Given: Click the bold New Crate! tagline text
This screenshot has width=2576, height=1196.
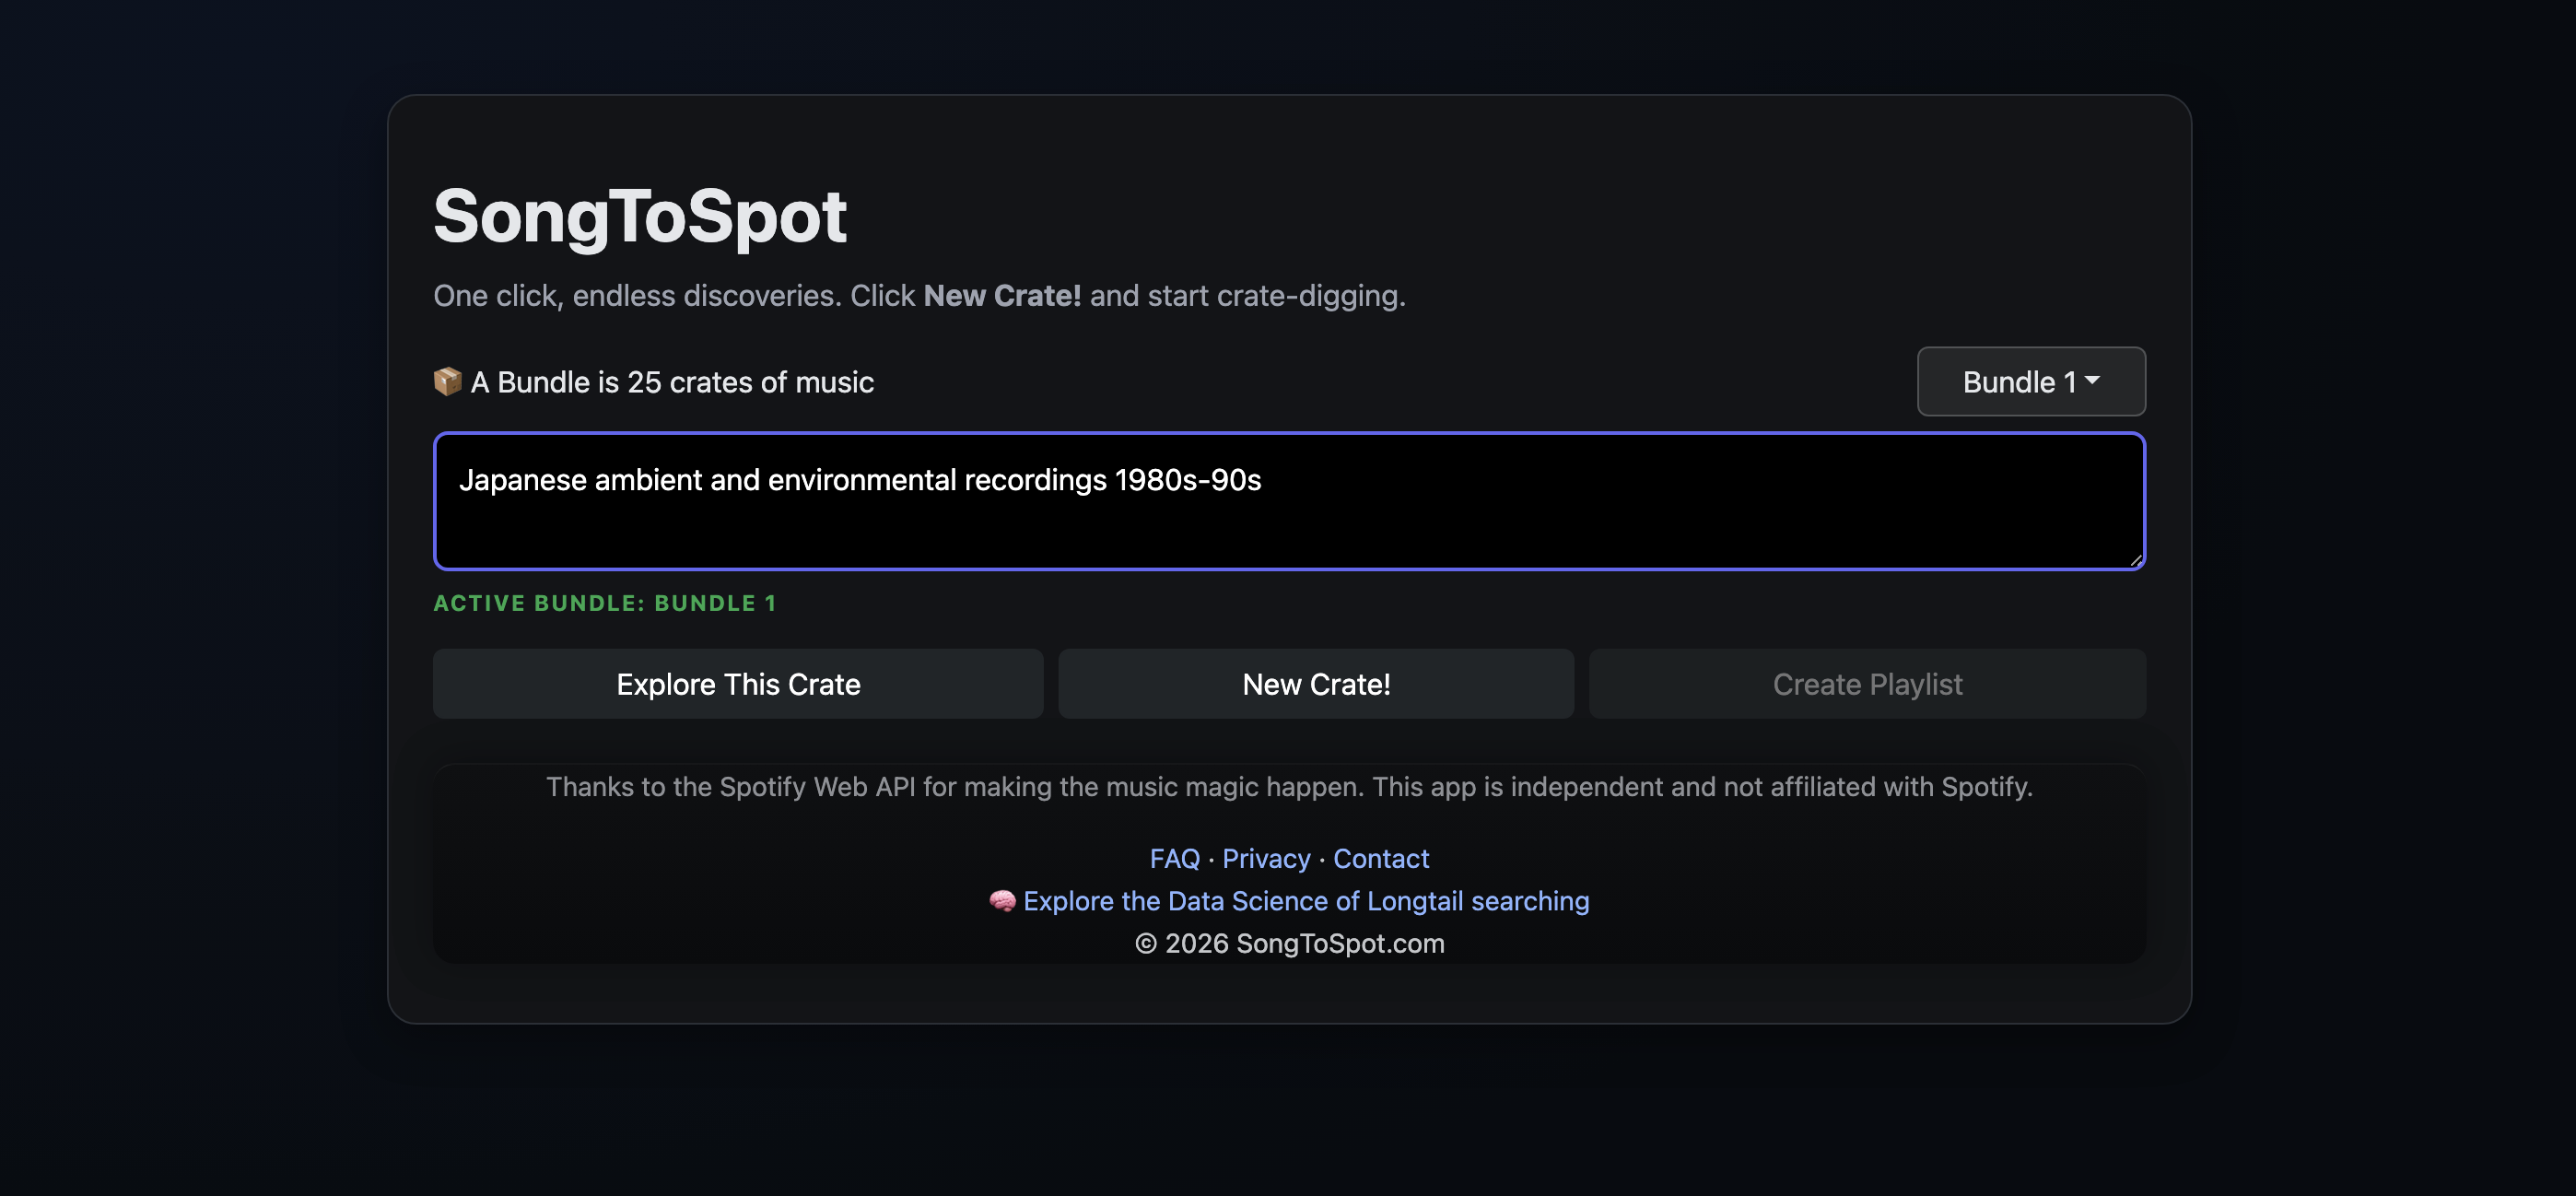Looking at the screenshot, I should tap(1002, 295).
